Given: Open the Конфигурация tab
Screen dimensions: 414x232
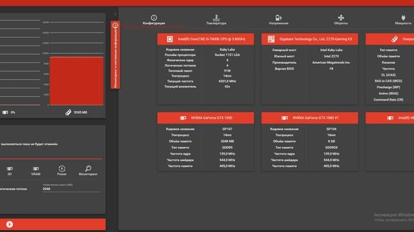Looking at the screenshot, I should (154, 20).
